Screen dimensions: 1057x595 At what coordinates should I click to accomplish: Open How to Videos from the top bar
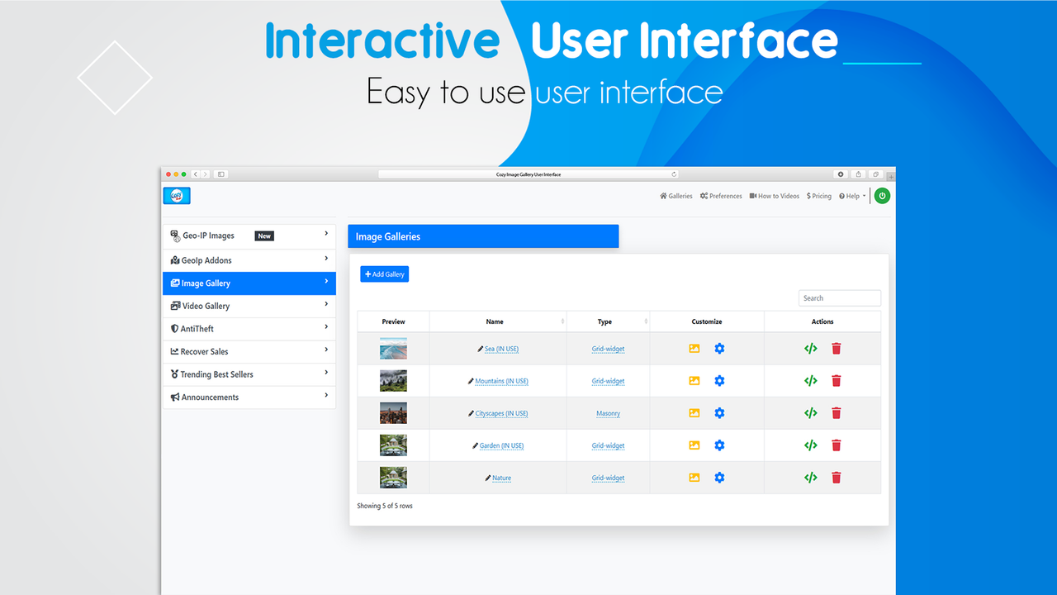(774, 196)
